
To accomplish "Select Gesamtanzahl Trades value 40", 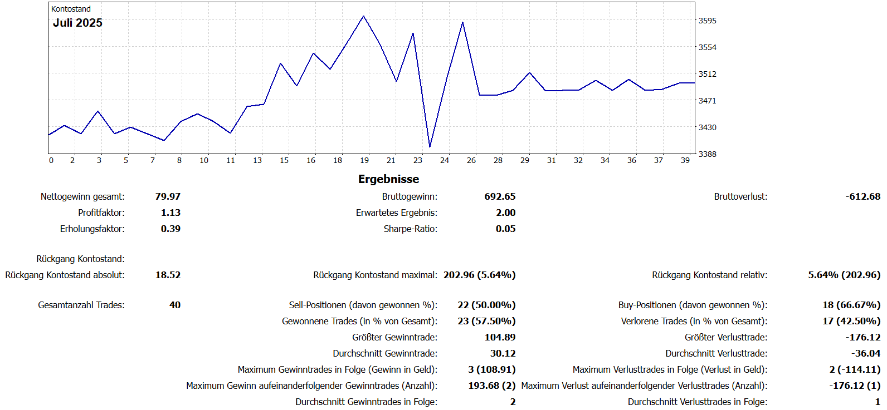I will pyautogui.click(x=175, y=305).
